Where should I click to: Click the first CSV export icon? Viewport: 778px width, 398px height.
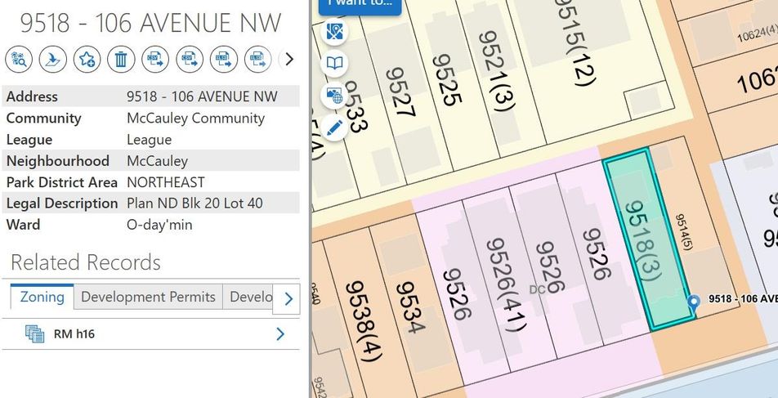155,59
